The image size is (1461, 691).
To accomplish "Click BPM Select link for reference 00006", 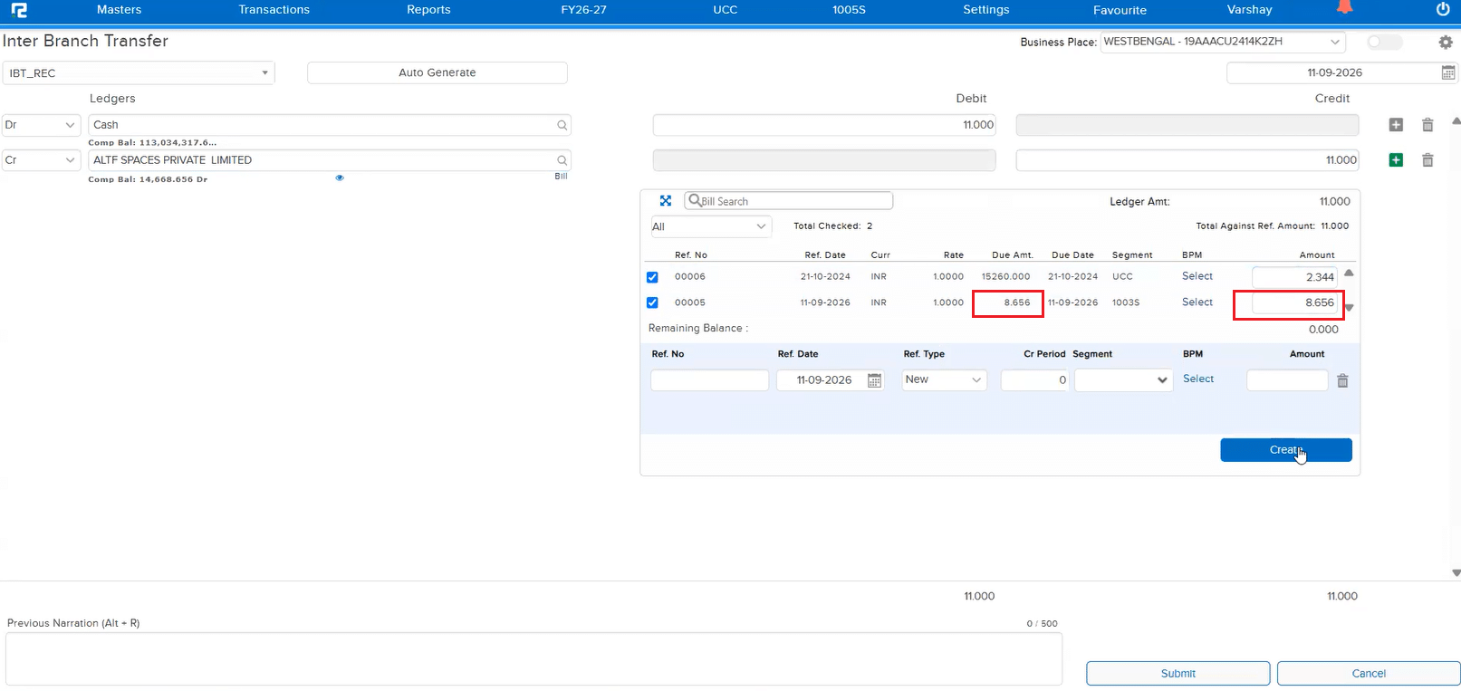I will pos(1197,276).
